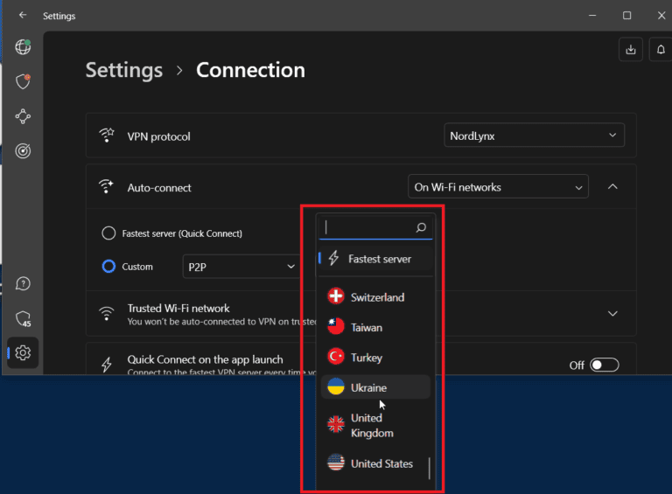
Task: Click the country search input field
Action: pyautogui.click(x=368, y=227)
